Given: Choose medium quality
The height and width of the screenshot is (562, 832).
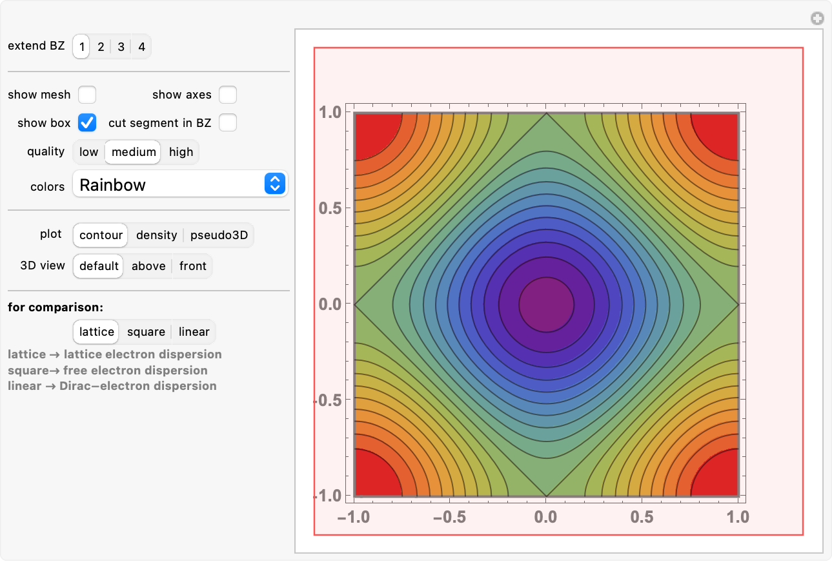Looking at the screenshot, I should (x=134, y=152).
